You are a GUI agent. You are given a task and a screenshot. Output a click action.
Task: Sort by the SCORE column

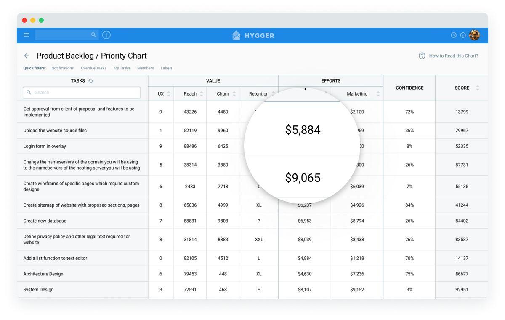pyautogui.click(x=477, y=88)
